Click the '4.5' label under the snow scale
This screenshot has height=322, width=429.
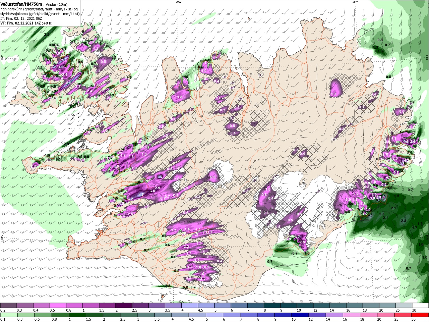coord(200,310)
